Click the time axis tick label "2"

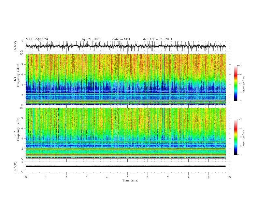coord(66,177)
